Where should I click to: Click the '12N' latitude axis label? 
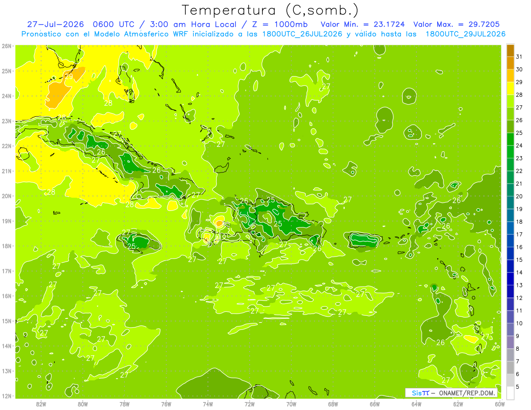point(7,396)
